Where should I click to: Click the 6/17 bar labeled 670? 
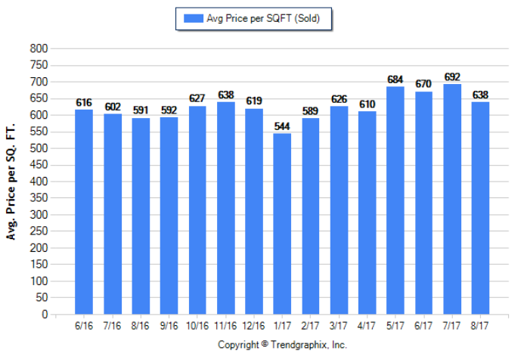[x=423, y=203]
